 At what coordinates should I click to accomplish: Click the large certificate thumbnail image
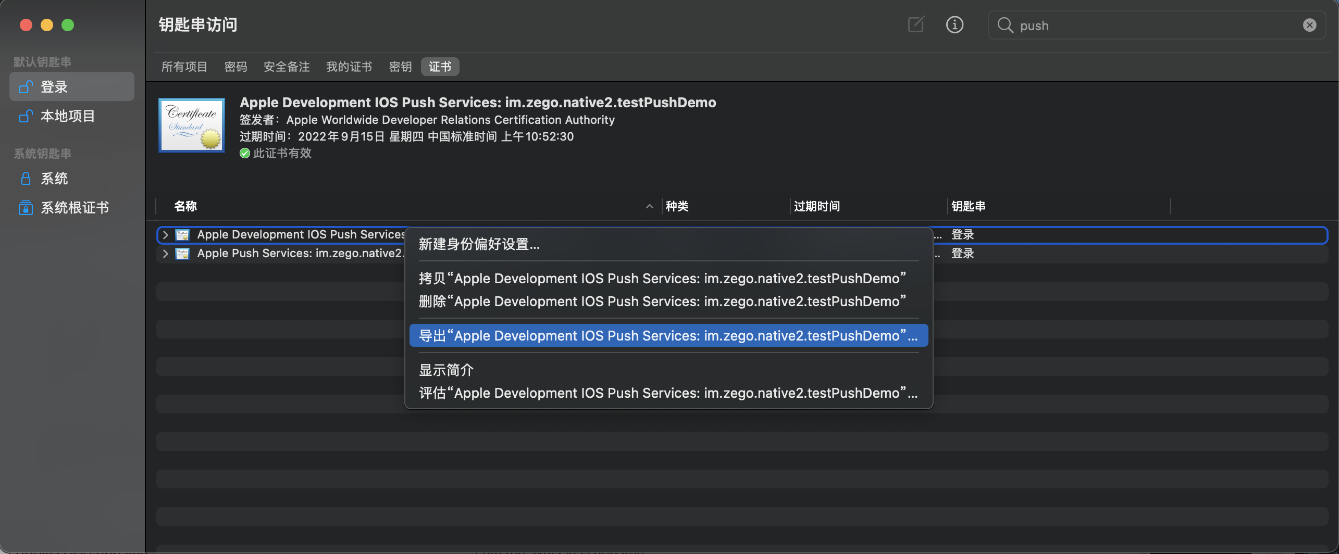[x=192, y=125]
